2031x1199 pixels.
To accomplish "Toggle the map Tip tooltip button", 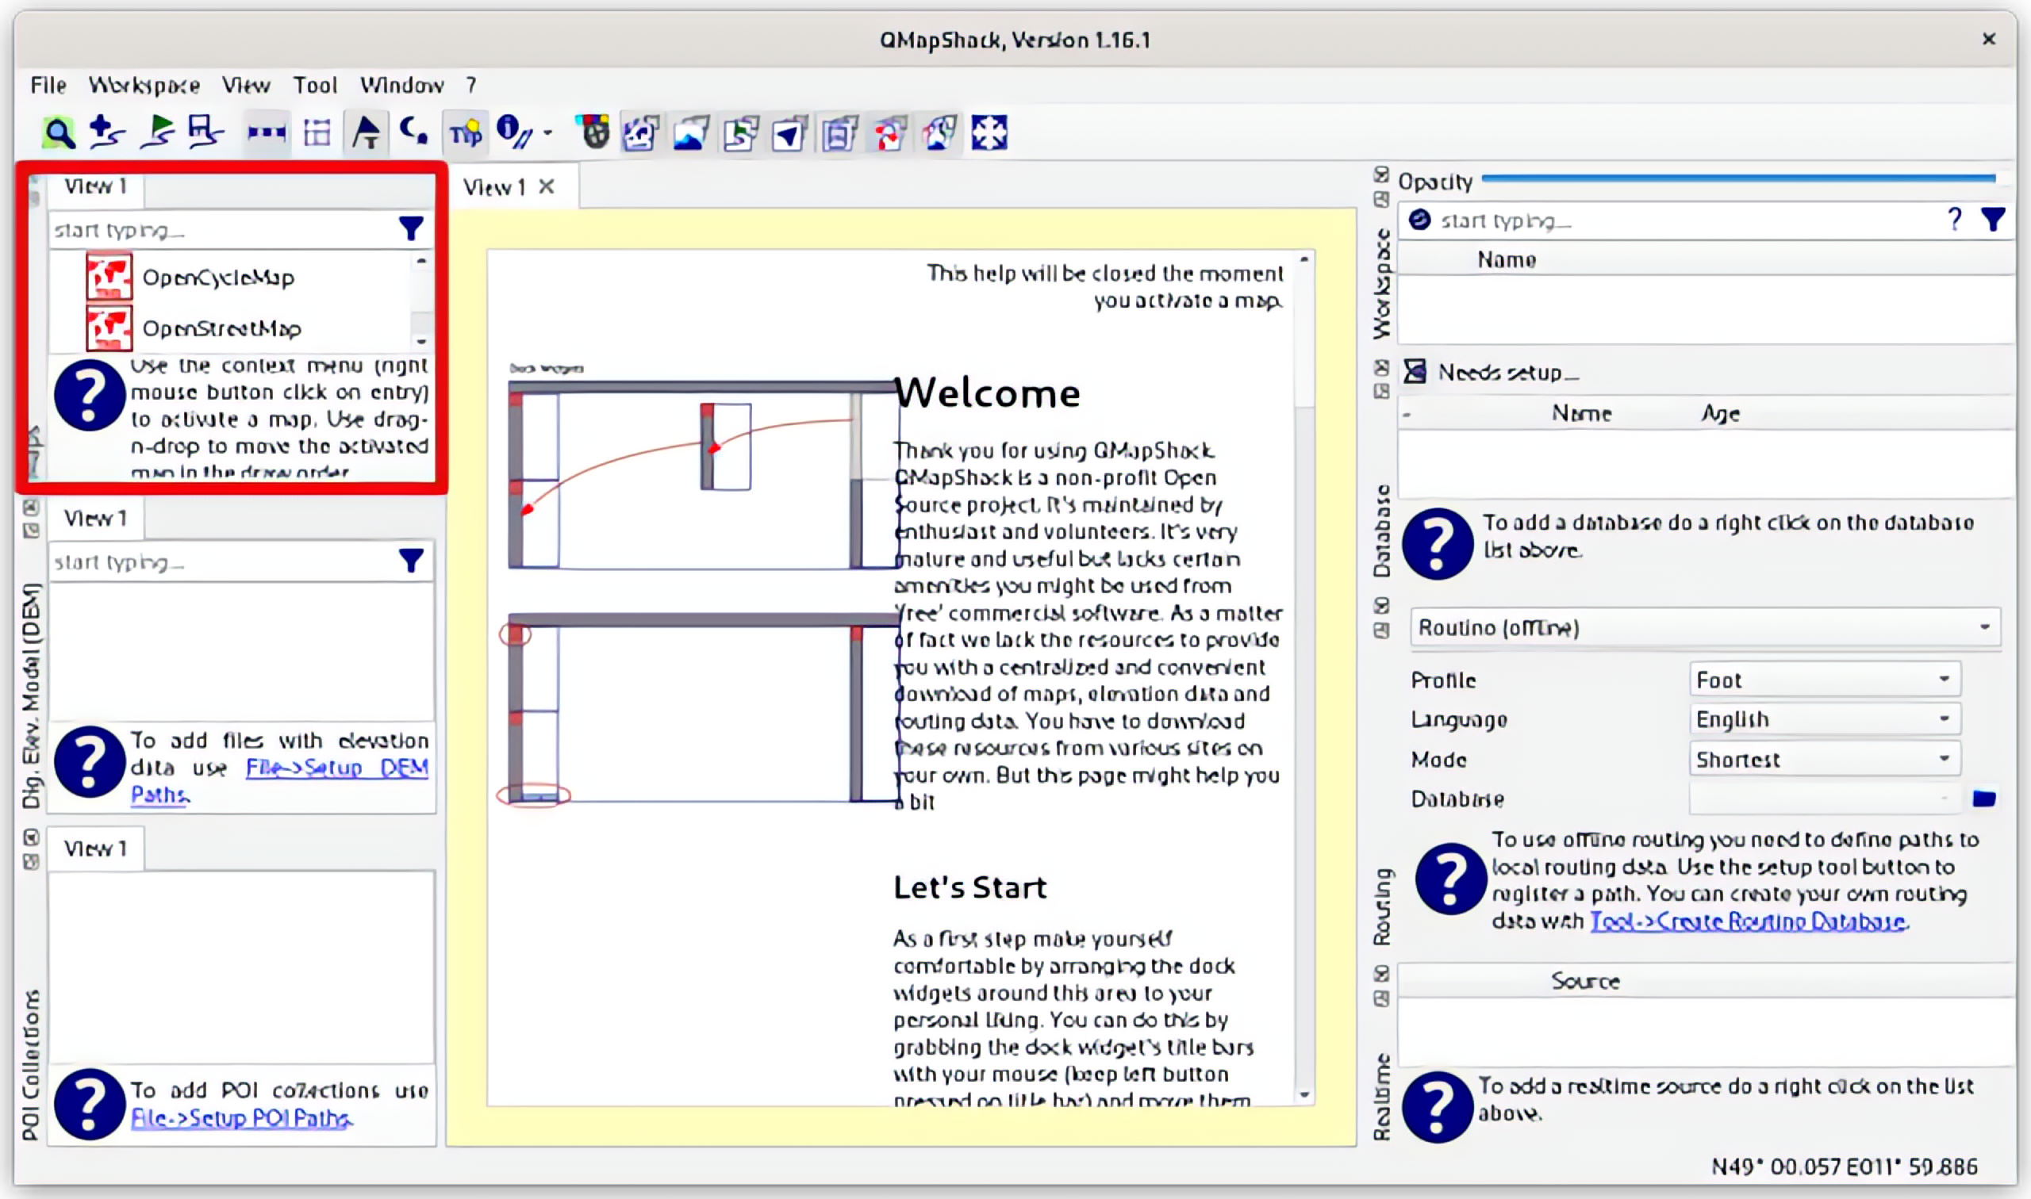I will tap(465, 132).
